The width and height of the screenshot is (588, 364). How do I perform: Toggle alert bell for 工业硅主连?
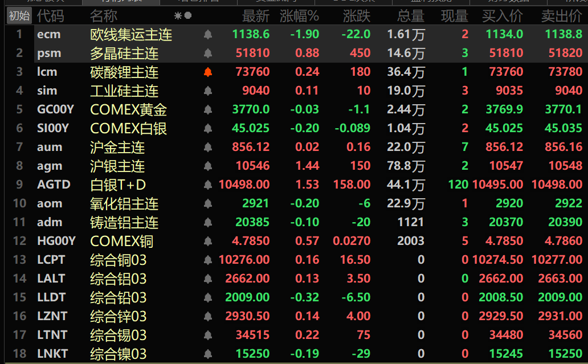coord(208,91)
